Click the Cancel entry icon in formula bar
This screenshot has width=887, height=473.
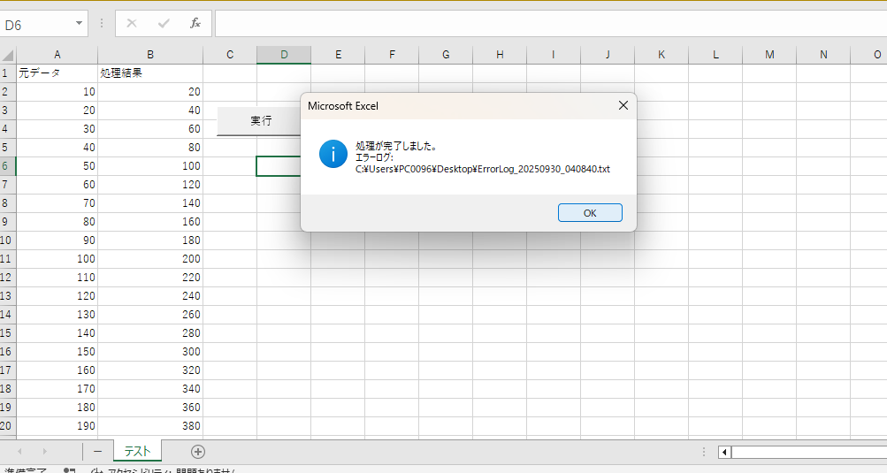click(132, 23)
